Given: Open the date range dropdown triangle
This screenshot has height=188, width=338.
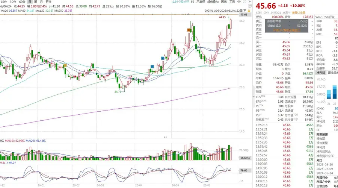Looking at the screenshot, I should click(245, 11).
